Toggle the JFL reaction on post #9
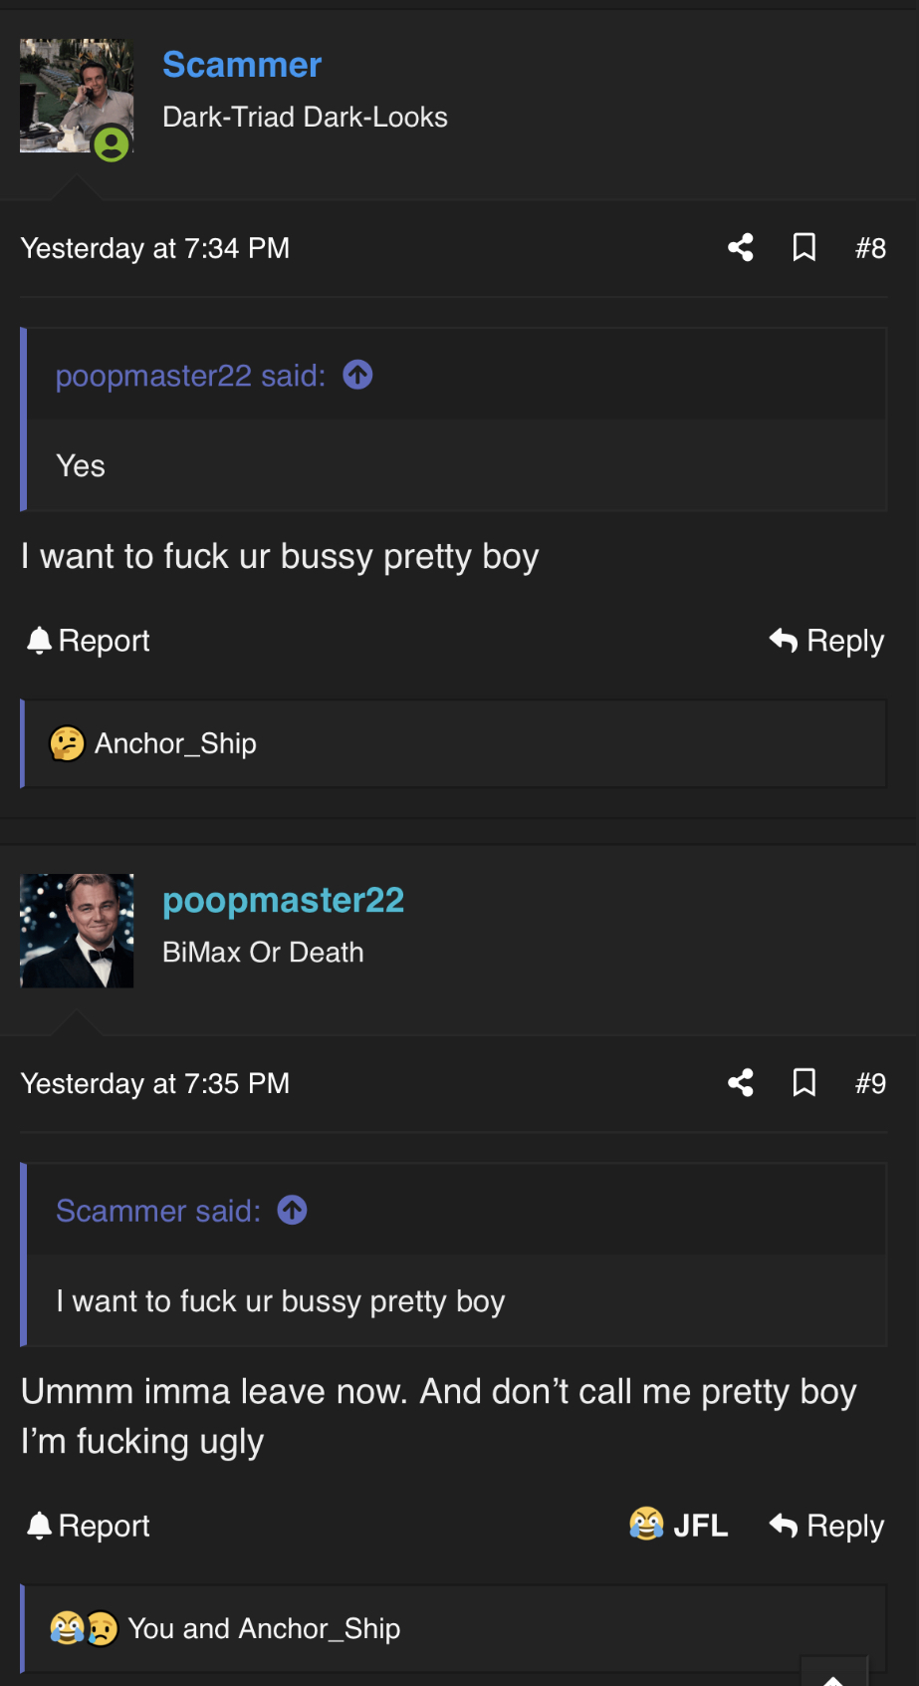Image resolution: width=919 pixels, height=1686 pixels. click(679, 1525)
